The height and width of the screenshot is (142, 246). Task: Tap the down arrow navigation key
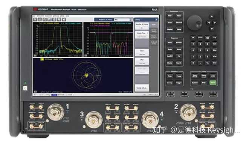[x=212, y=29]
